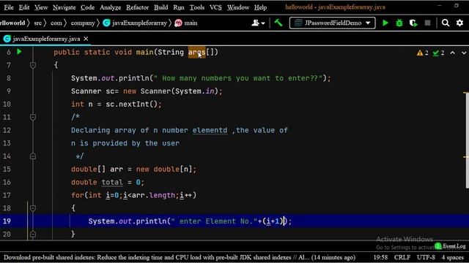Collapse the for-loop fold at line 18
Screen dimensions: 469x263
[x=33, y=208]
